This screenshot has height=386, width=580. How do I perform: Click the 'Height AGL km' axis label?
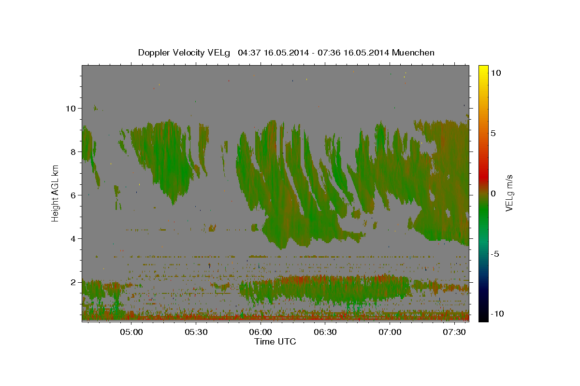(55, 193)
